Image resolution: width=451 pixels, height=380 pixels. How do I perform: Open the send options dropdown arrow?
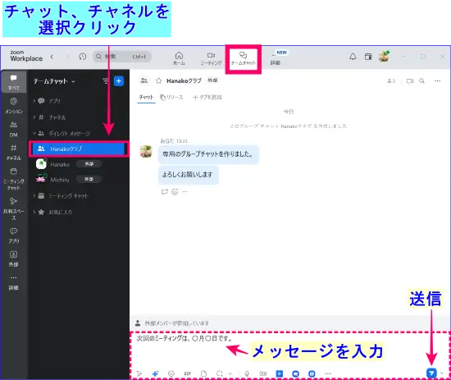coord(442,373)
